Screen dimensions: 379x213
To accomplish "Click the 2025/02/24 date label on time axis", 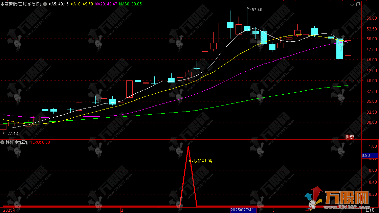I will [x=243, y=210].
